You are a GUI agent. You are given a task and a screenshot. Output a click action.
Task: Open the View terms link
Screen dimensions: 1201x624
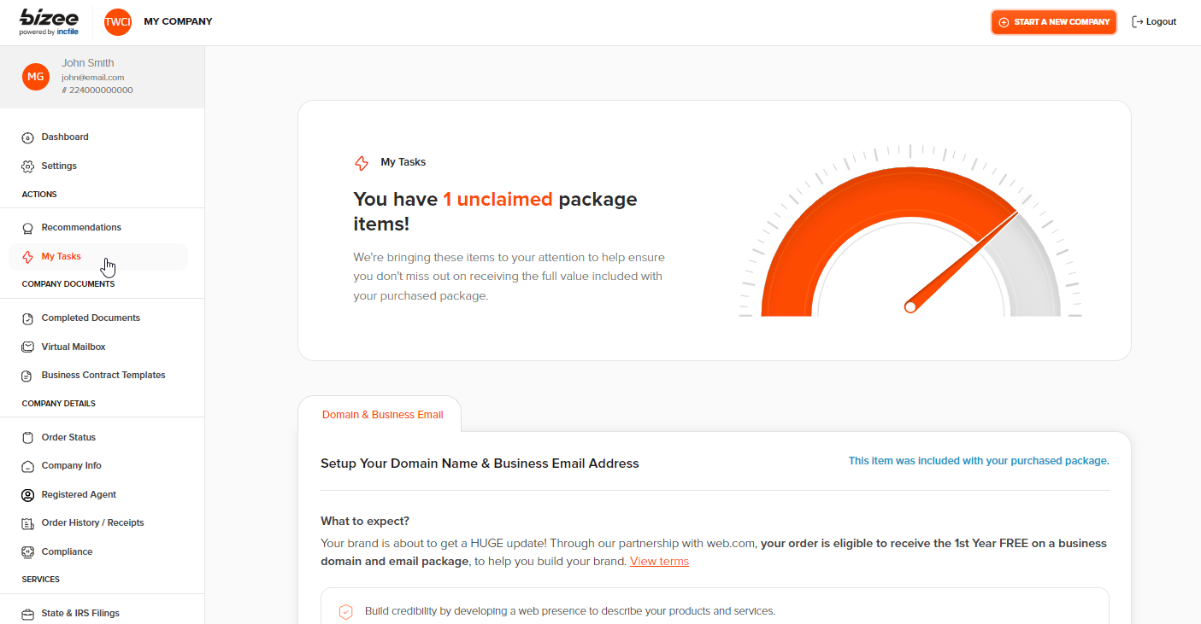tap(659, 562)
